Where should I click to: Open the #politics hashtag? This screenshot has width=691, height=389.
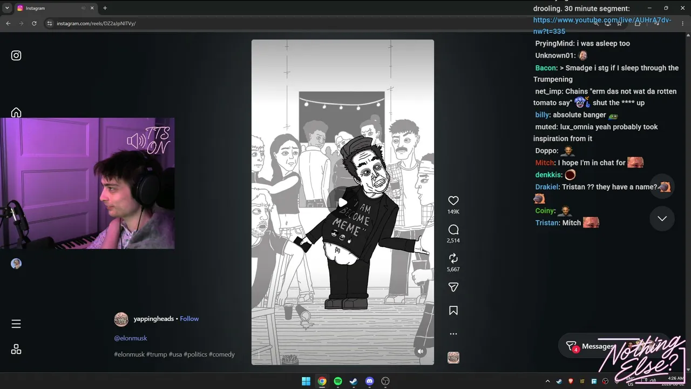point(195,354)
